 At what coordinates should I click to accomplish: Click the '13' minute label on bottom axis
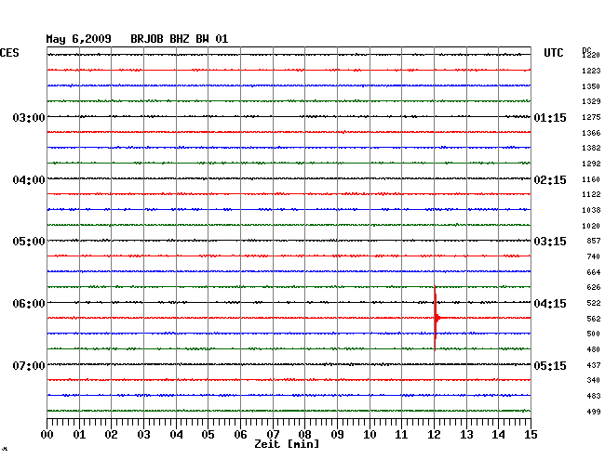(x=466, y=435)
